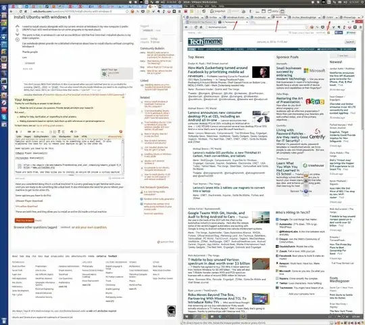Open T-Mobile to buy Verizon spectrum headline
This screenshot has width=365, height=325.
219,261
